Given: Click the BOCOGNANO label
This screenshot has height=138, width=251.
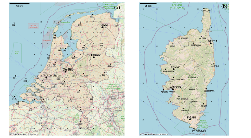Looking at the screenshot, I should tap(193, 78).
